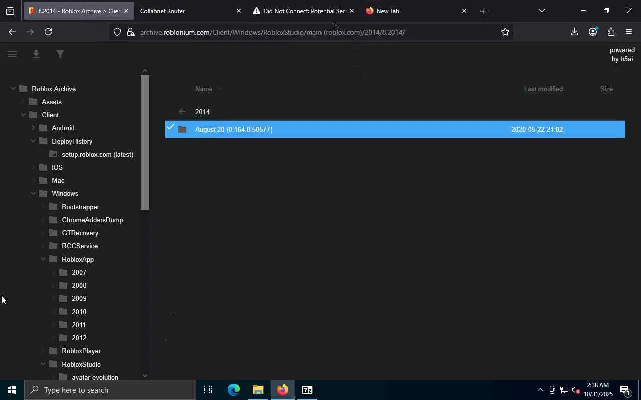Image resolution: width=641 pixels, height=400 pixels.
Task: Open RCCService folder in the tree
Action: [x=80, y=246]
